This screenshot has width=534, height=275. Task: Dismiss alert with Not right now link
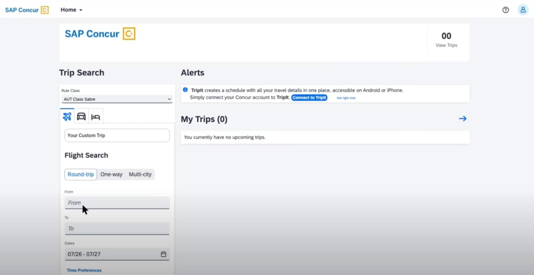coord(346,98)
